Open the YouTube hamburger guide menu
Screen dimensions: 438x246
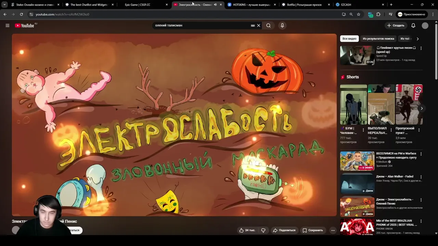point(7,25)
